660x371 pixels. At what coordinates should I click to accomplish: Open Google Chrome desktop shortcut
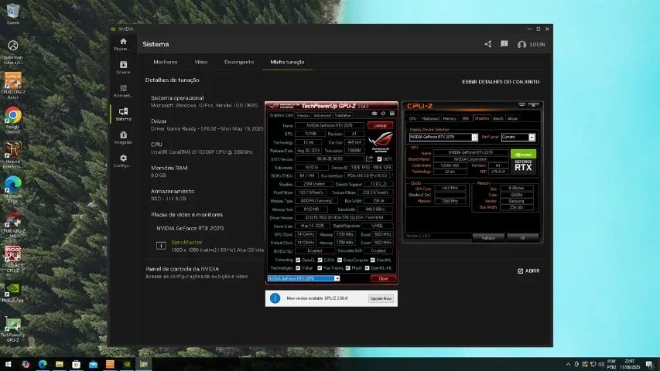pyautogui.click(x=13, y=119)
